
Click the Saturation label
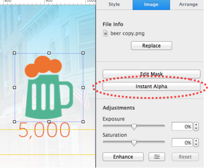click(x=114, y=135)
